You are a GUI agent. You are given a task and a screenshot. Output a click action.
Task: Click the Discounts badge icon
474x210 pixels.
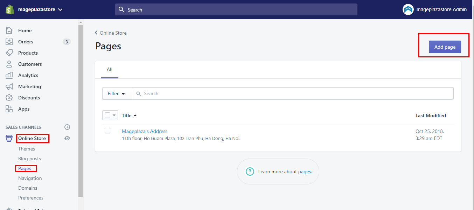click(x=9, y=98)
